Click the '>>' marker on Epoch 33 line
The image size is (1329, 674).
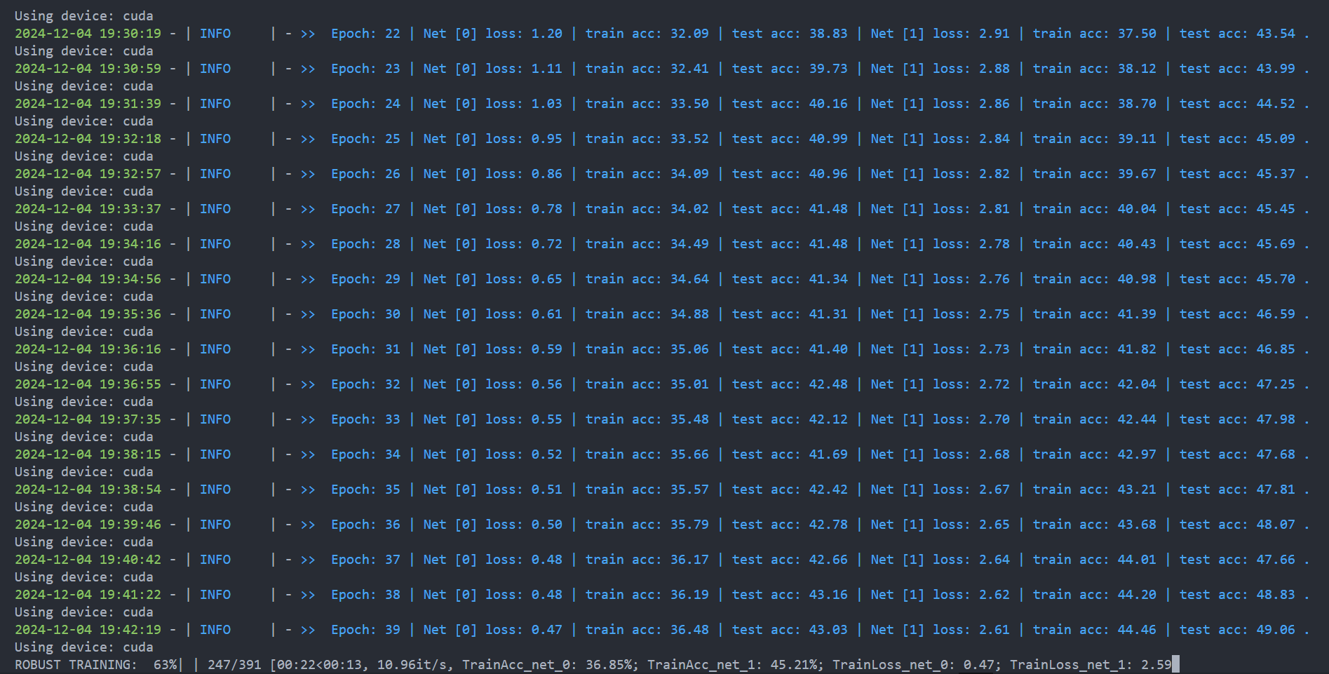pyautogui.click(x=308, y=419)
